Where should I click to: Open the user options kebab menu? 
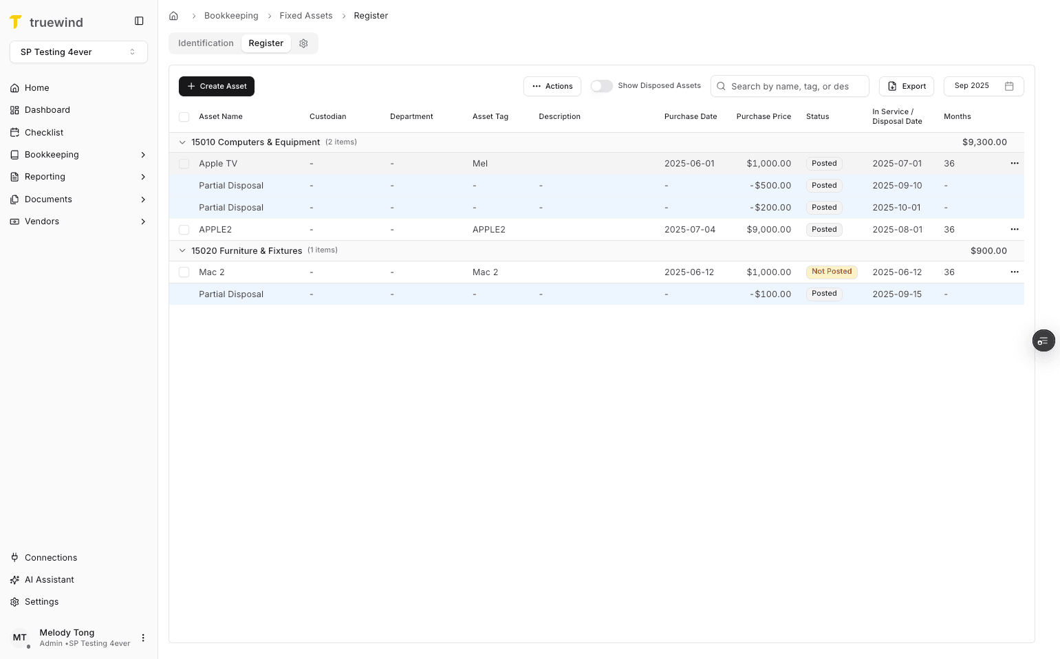[x=143, y=638]
